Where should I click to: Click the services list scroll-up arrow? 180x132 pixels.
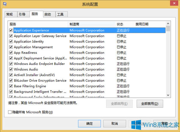(x=168, y=23)
